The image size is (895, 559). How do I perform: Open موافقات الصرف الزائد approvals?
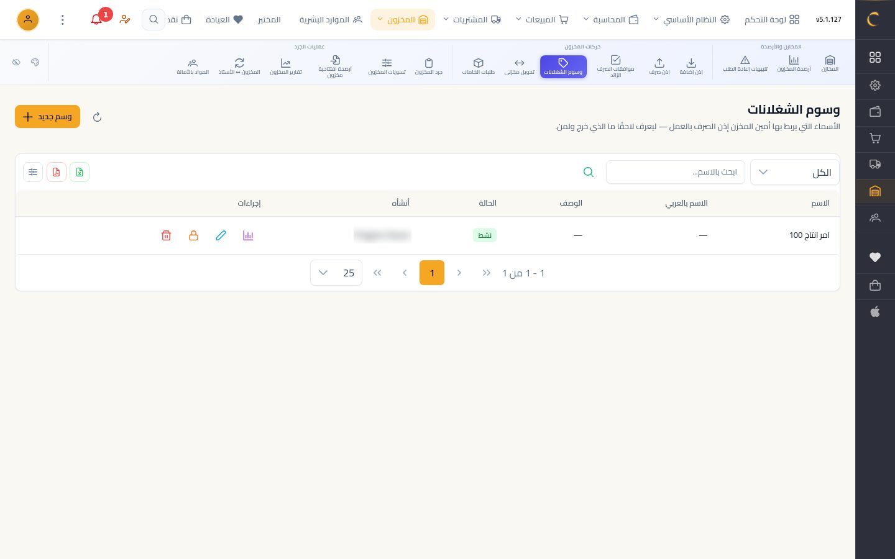pyautogui.click(x=615, y=66)
